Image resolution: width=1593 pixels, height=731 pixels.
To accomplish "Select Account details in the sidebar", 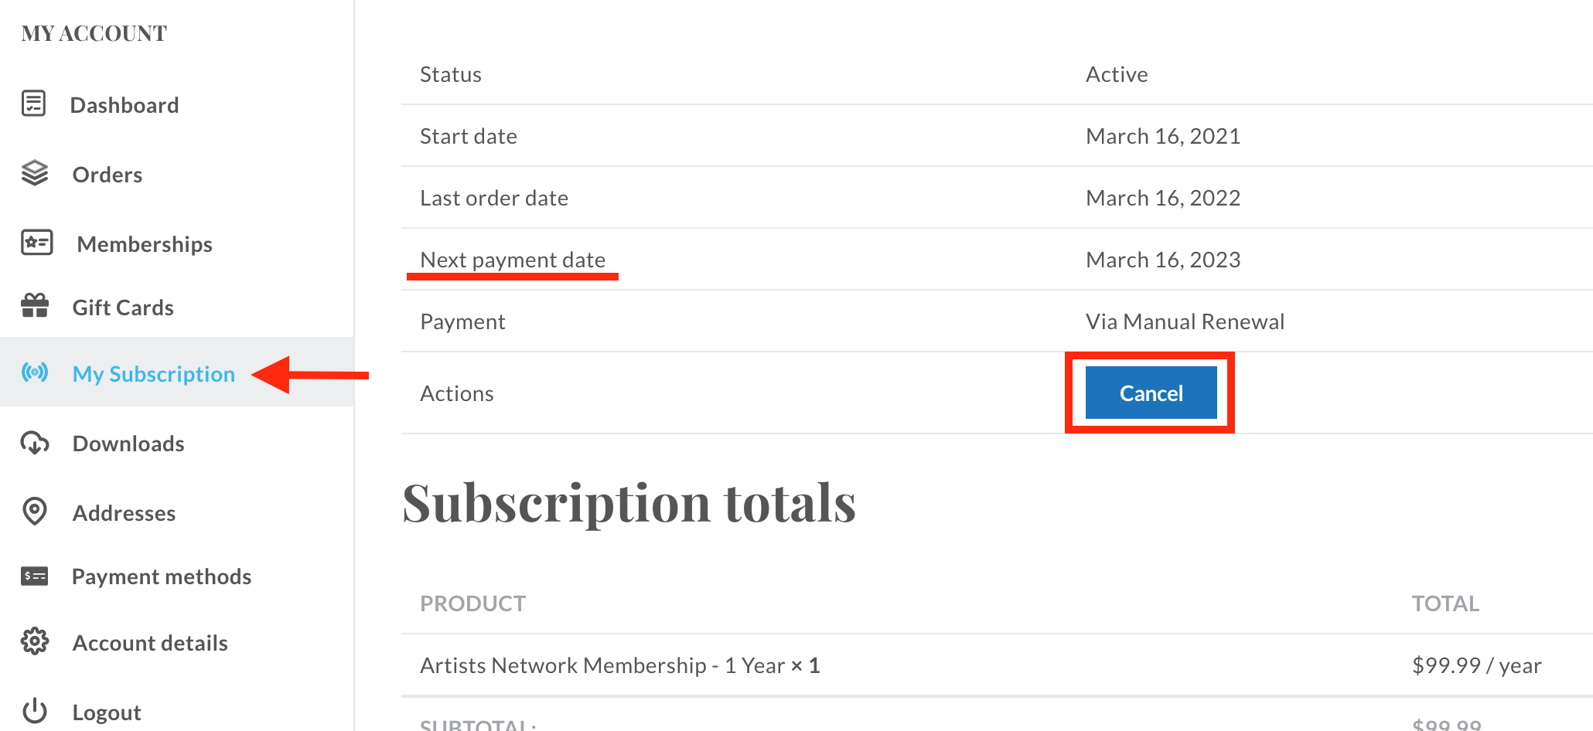I will pyautogui.click(x=150, y=643).
